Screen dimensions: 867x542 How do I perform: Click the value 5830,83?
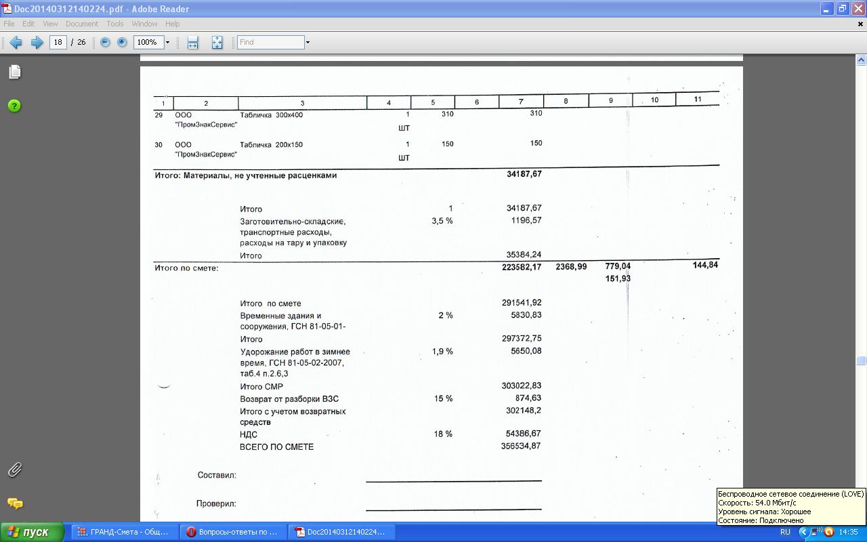click(x=526, y=315)
